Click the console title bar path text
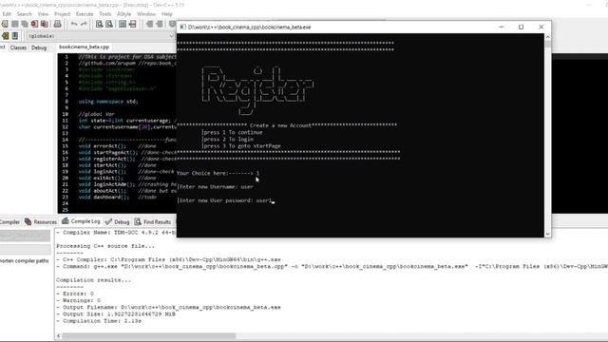 coord(249,28)
